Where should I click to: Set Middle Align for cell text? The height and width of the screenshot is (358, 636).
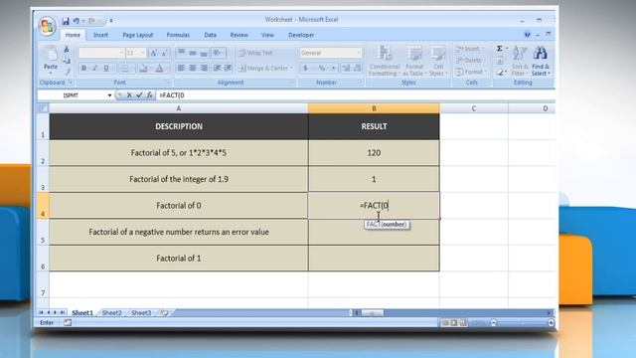point(193,53)
